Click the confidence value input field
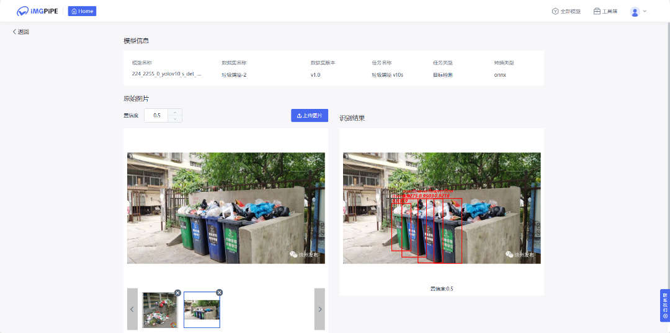This screenshot has width=670, height=333. tap(156, 116)
